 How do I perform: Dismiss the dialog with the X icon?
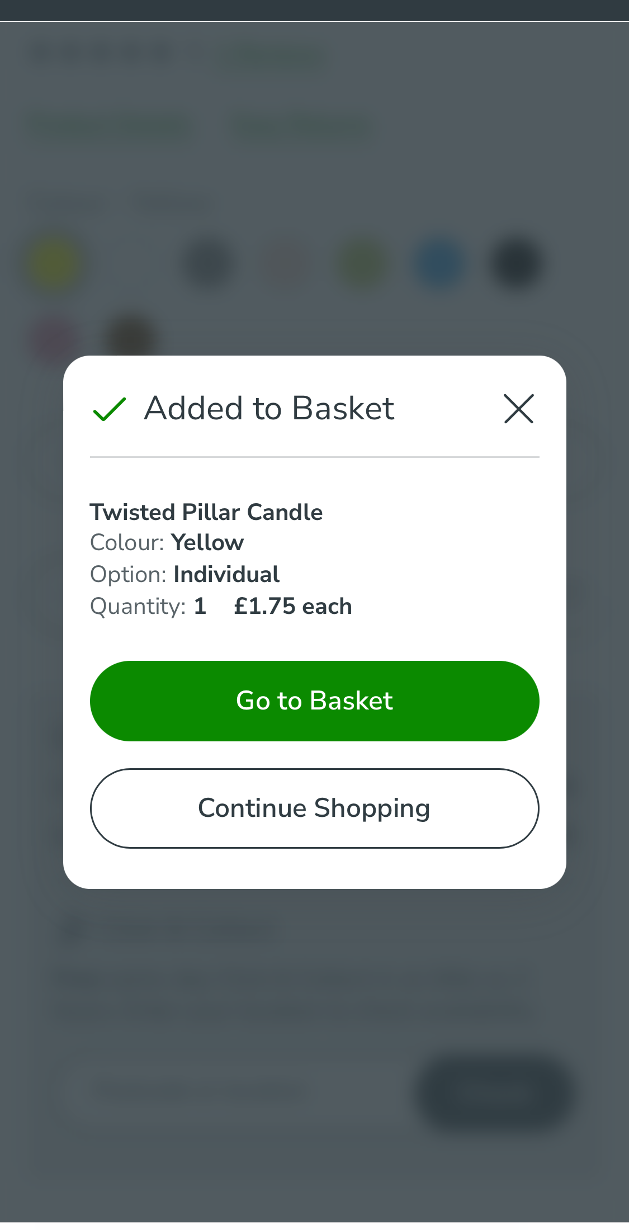[519, 409]
